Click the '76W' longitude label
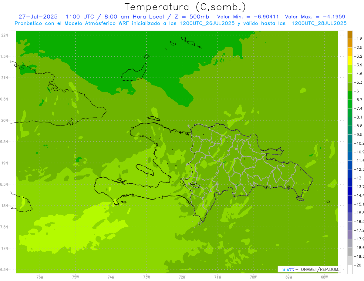Viewport: 364px width, 281px height. tap(40, 277)
